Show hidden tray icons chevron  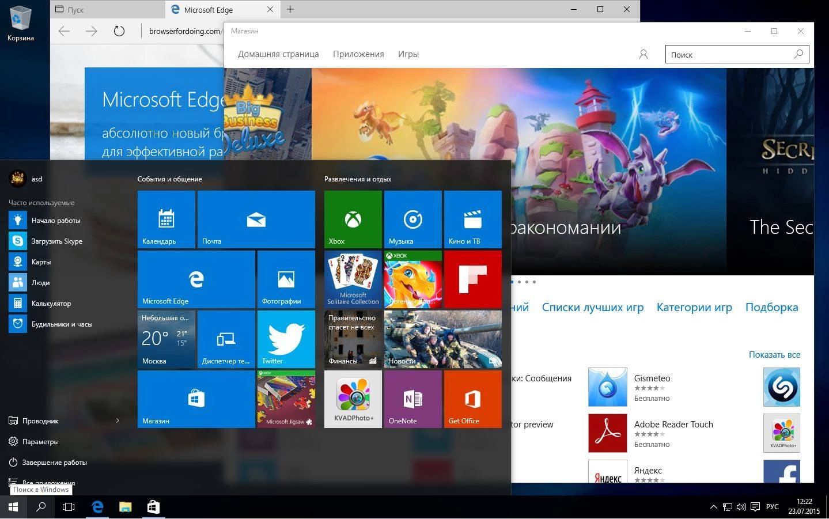click(713, 507)
